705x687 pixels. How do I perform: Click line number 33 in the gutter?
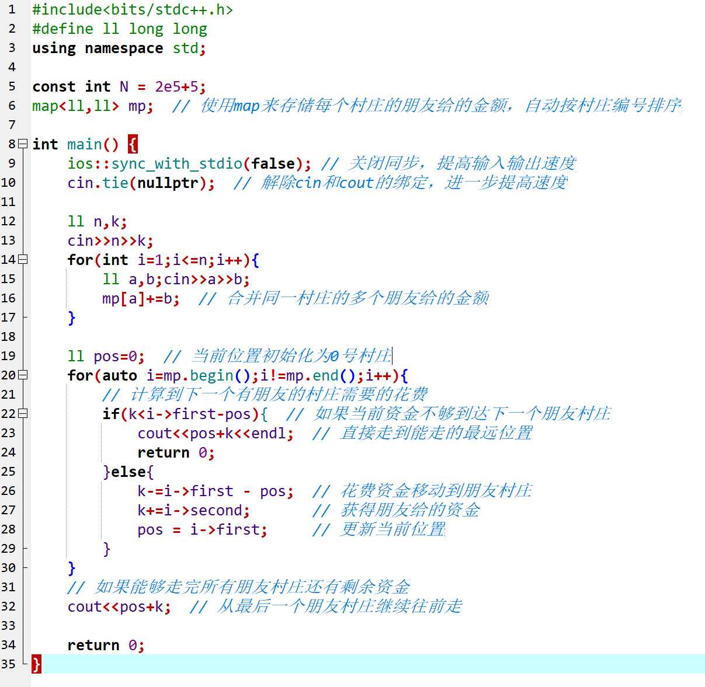(x=8, y=626)
